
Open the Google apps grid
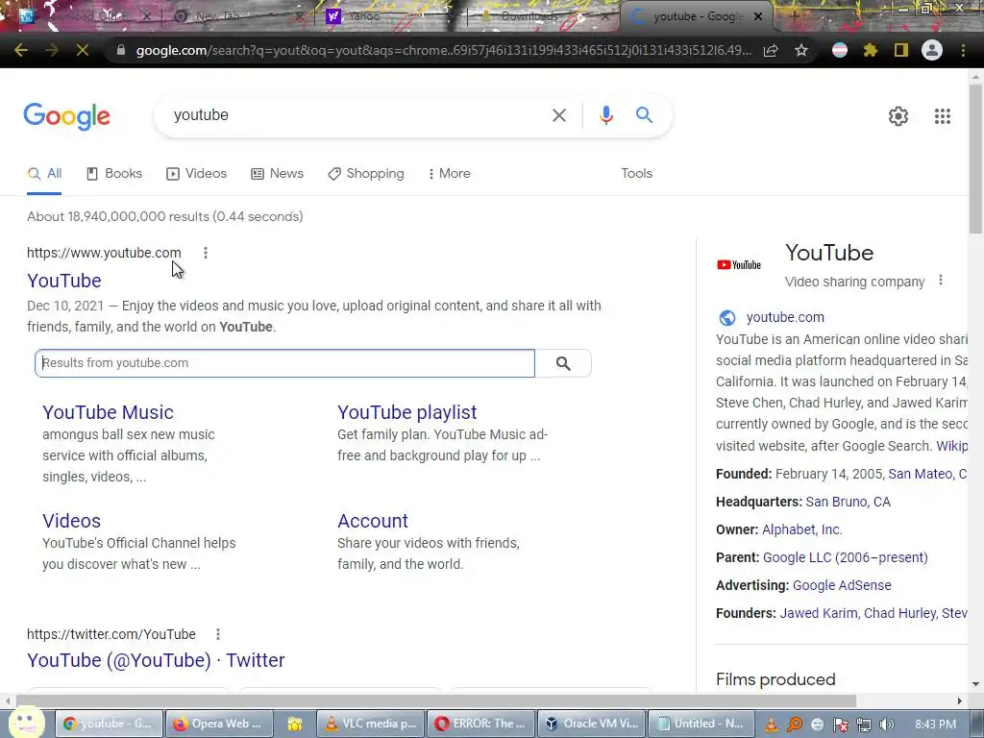(x=942, y=116)
